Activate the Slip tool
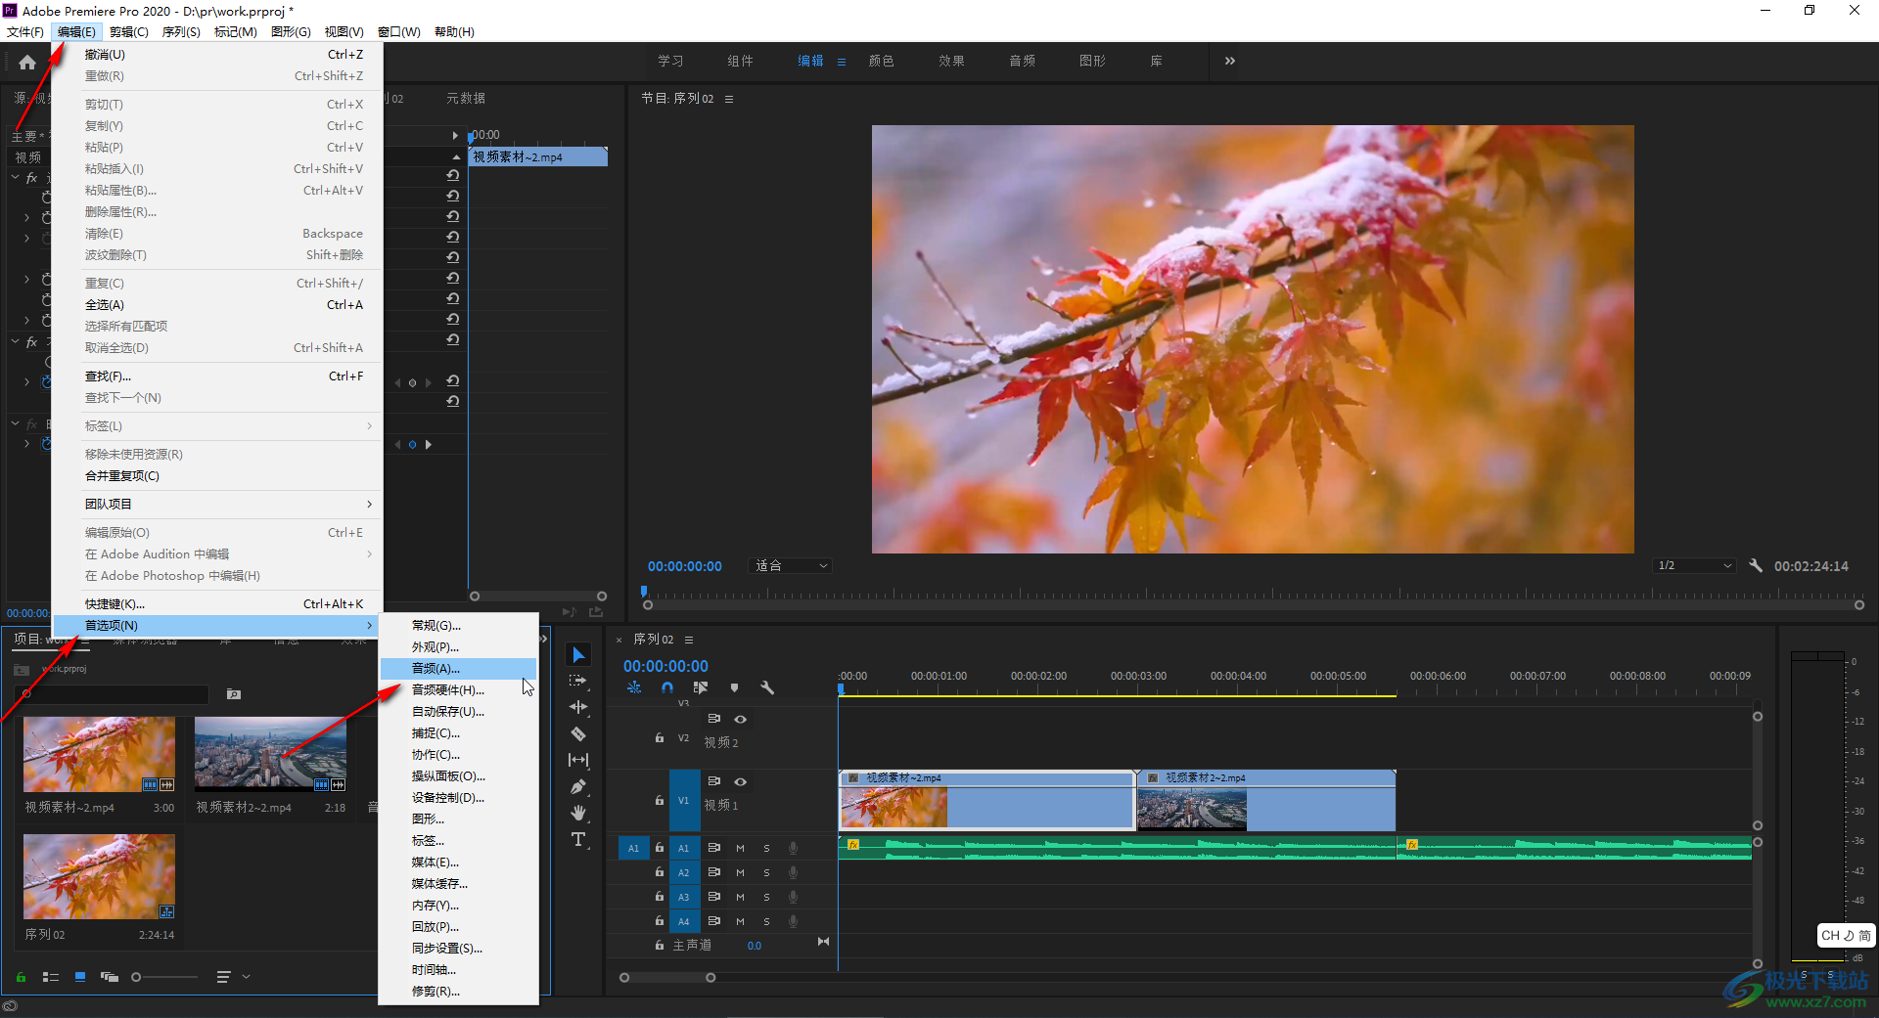1879x1018 pixels. [578, 760]
